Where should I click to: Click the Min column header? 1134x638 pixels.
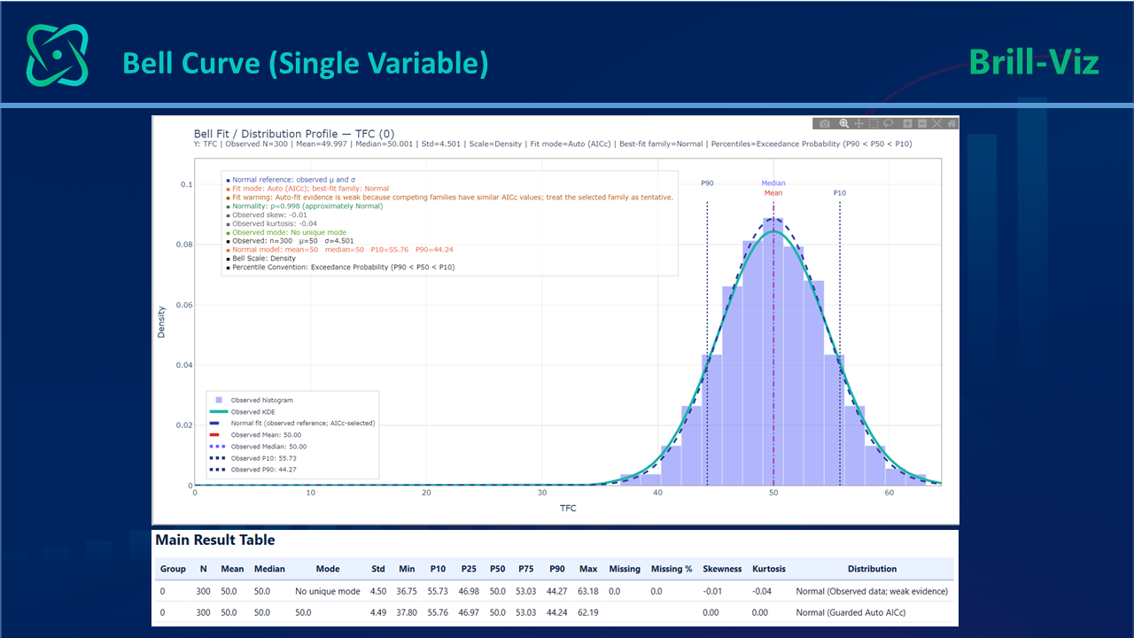(x=407, y=569)
